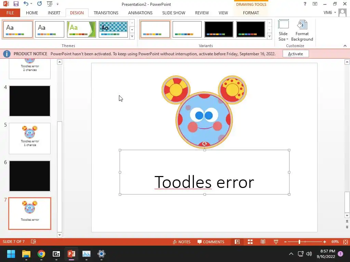The height and width of the screenshot is (262, 350).
Task: Select slide 5 'Toodles error 1 chance' thumbnail
Action: (30, 139)
